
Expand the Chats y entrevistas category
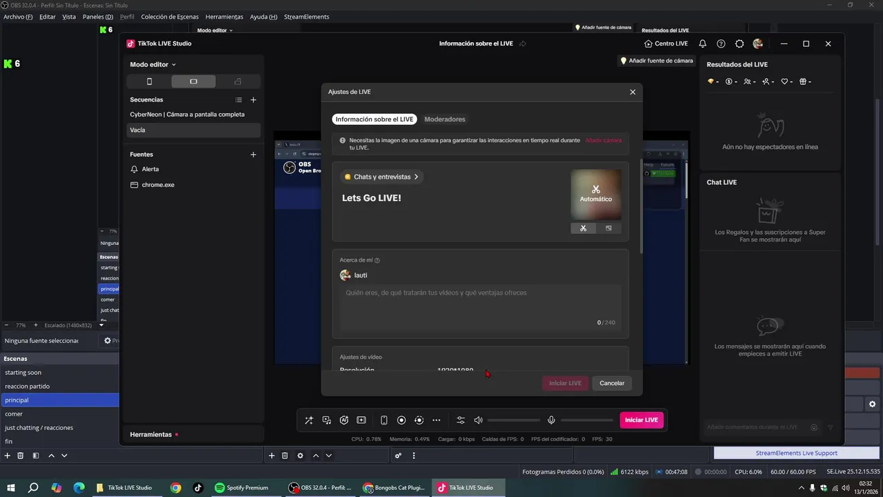coord(381,177)
